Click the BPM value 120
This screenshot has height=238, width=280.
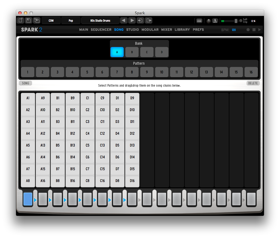tap(234, 30)
